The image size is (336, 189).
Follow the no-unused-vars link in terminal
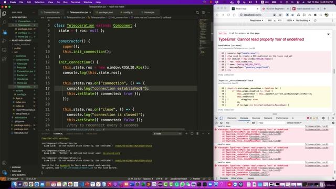(111, 153)
